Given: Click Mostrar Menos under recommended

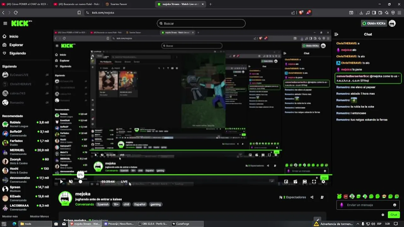Looking at the screenshot, I should [39, 217].
